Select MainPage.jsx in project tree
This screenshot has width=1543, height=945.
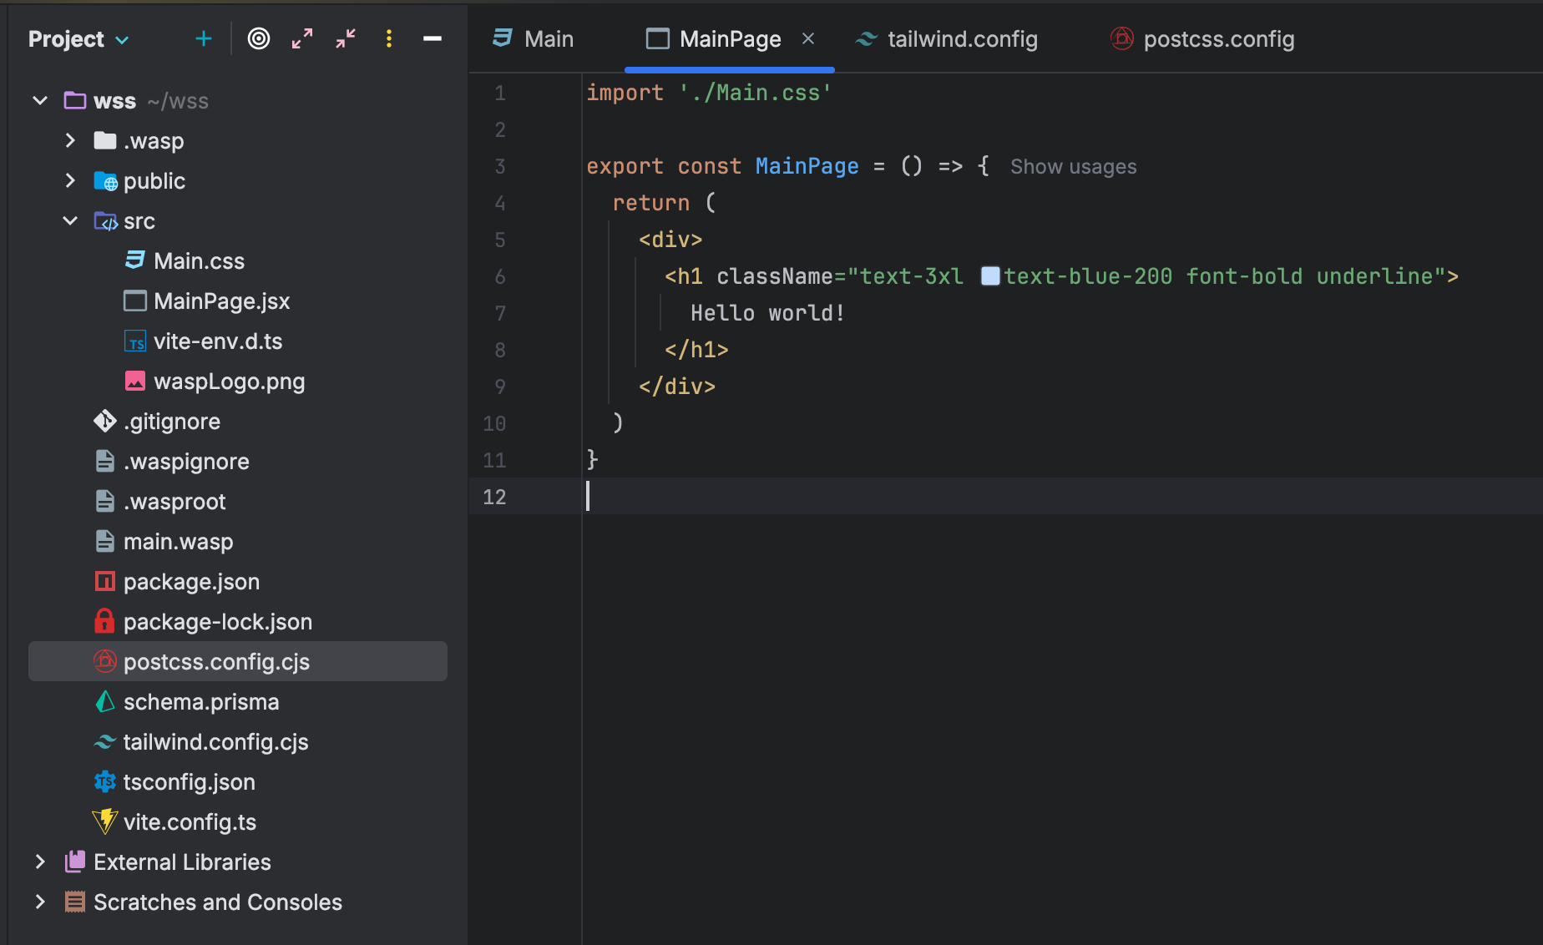coord(221,301)
